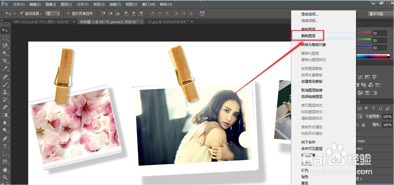The image size is (394, 185).
Task: Select the Eyedropper tool
Action: 5,69
